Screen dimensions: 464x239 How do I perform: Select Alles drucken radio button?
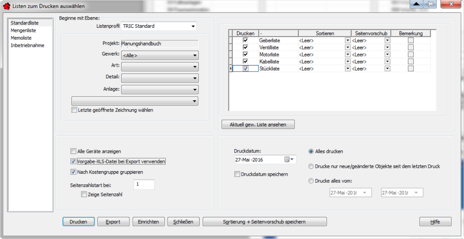click(x=311, y=151)
